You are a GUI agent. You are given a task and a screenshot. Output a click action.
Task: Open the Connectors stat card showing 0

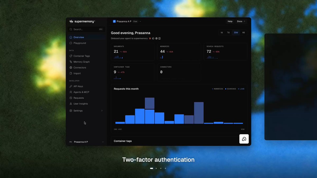(179, 72)
